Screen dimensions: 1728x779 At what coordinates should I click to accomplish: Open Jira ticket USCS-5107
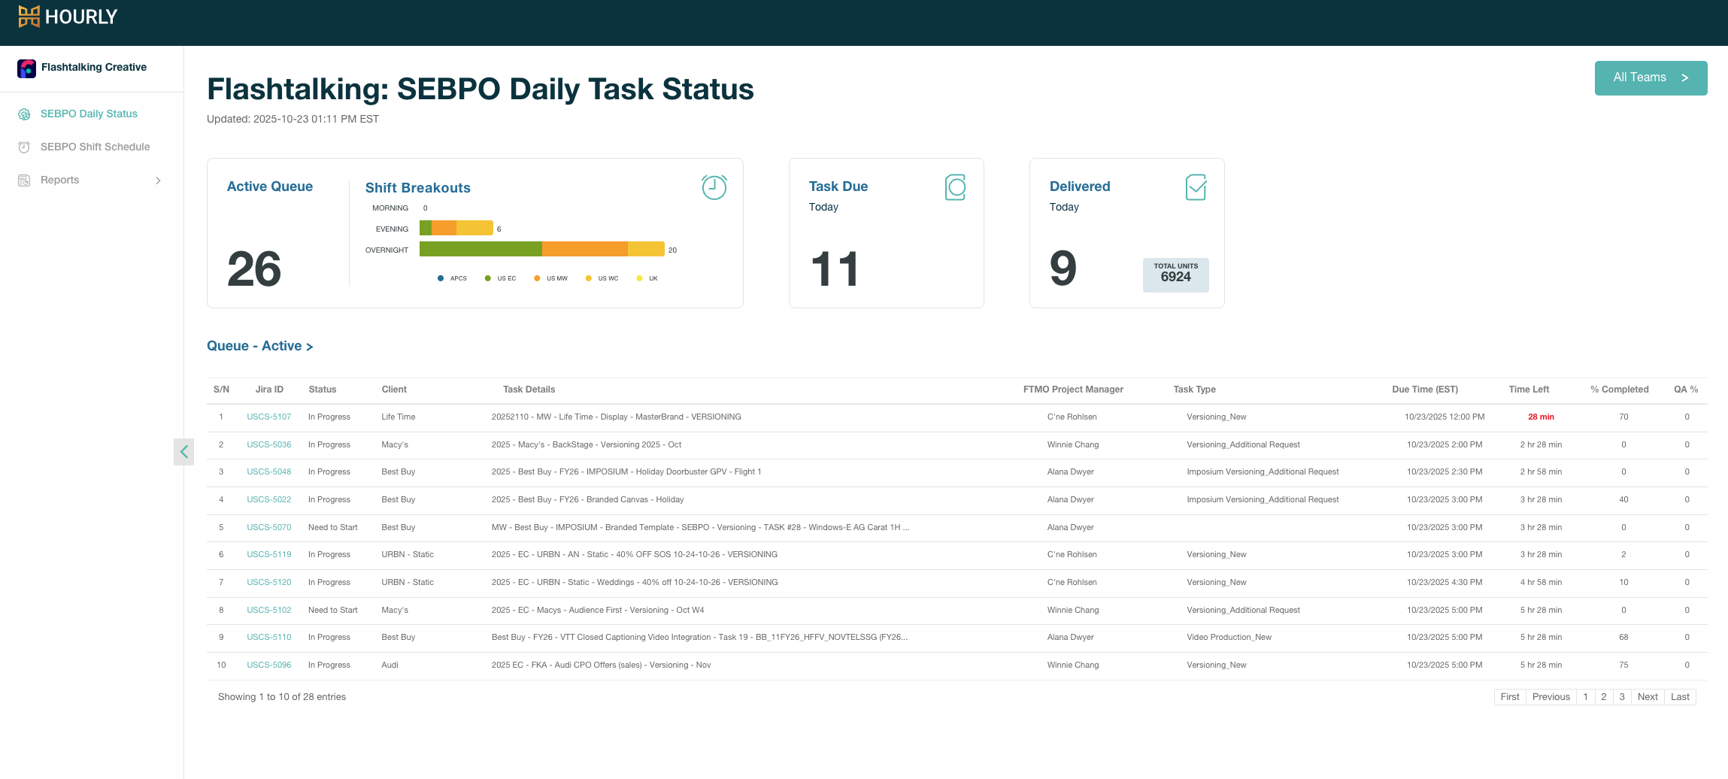(268, 417)
